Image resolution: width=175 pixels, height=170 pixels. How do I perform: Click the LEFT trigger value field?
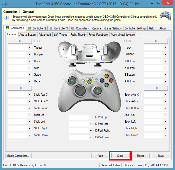(x=20, y=41)
